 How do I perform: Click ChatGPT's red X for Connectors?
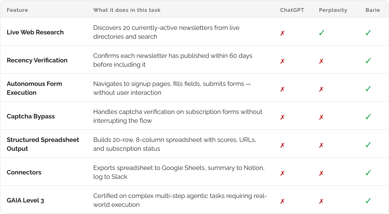point(282,174)
